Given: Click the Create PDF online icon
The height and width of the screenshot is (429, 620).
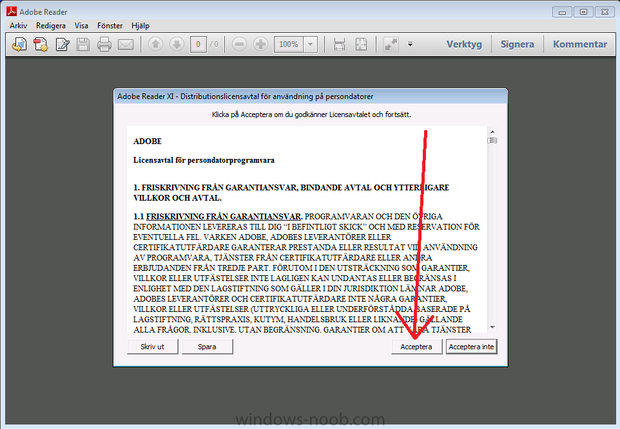Looking at the screenshot, I should click(x=41, y=44).
